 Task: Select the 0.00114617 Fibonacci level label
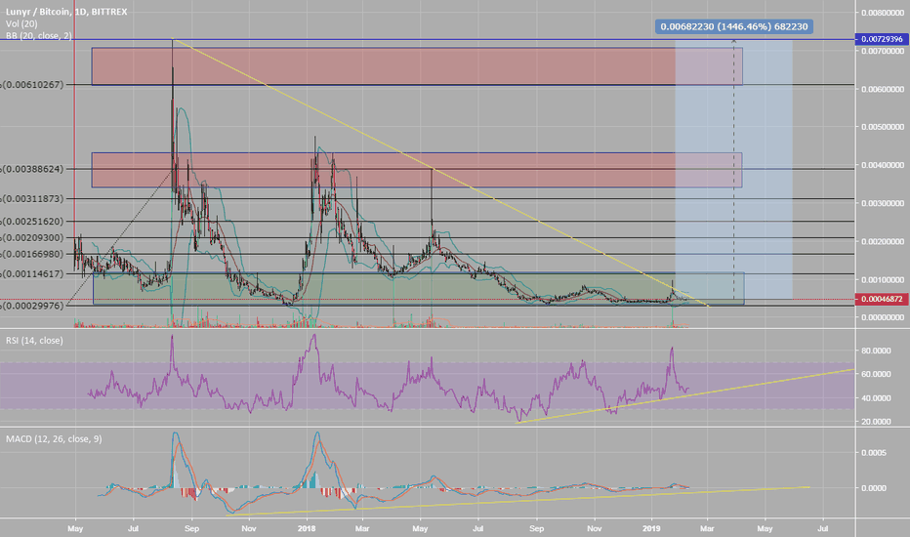(32, 273)
